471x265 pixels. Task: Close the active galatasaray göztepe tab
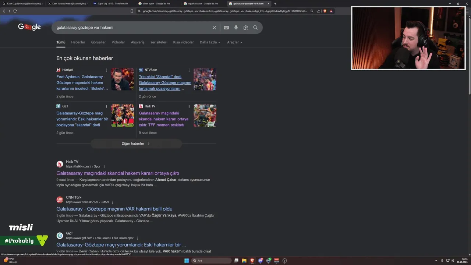pos(268,4)
